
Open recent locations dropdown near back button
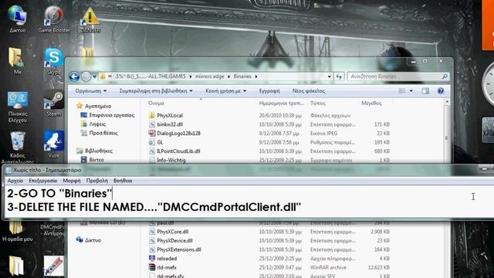[94, 76]
